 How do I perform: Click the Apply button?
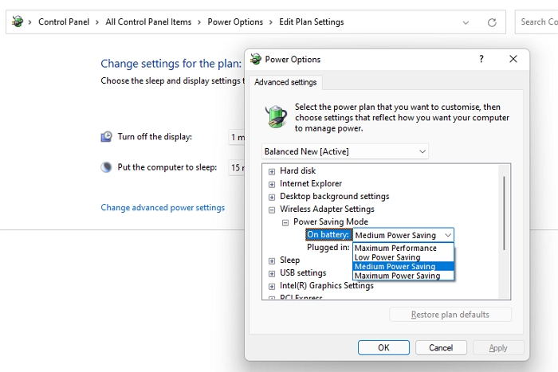pos(498,347)
